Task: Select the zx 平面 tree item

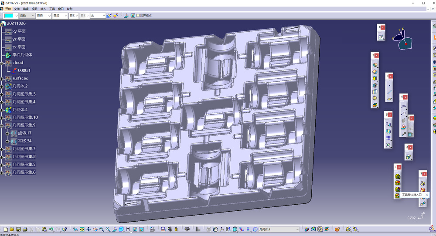Action: coord(19,47)
